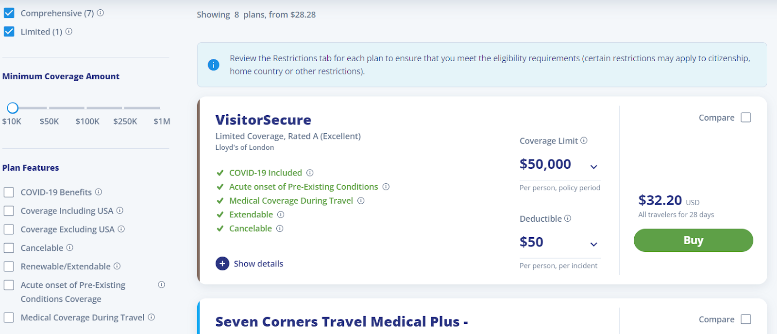Uncheck the Comprehensive (7) checkbox
The height and width of the screenshot is (334, 777).
(9, 13)
